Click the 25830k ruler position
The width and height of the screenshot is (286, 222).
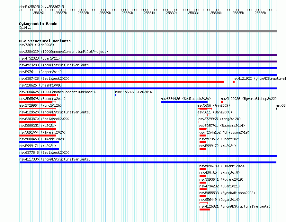[127, 13]
